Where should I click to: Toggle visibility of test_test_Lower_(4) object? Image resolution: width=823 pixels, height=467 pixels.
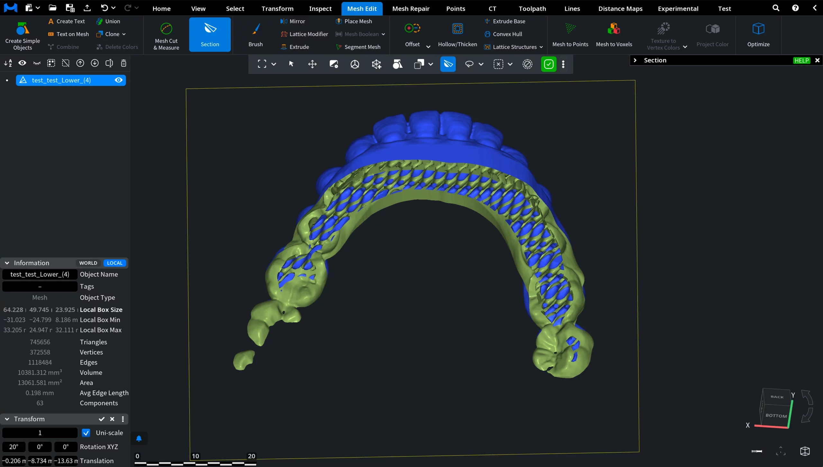point(119,80)
